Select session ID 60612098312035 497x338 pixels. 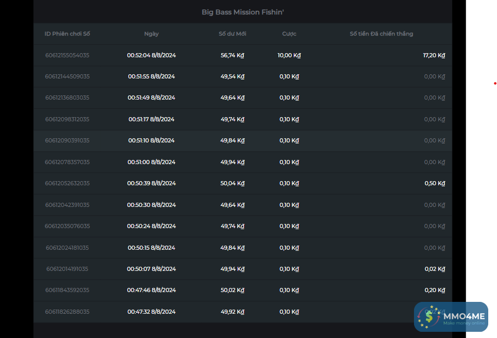(67, 119)
